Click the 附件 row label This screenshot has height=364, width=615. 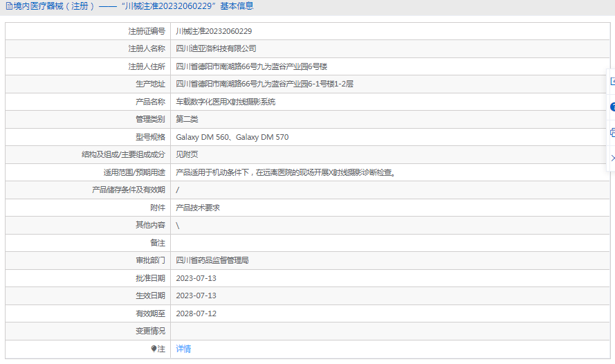click(x=158, y=208)
